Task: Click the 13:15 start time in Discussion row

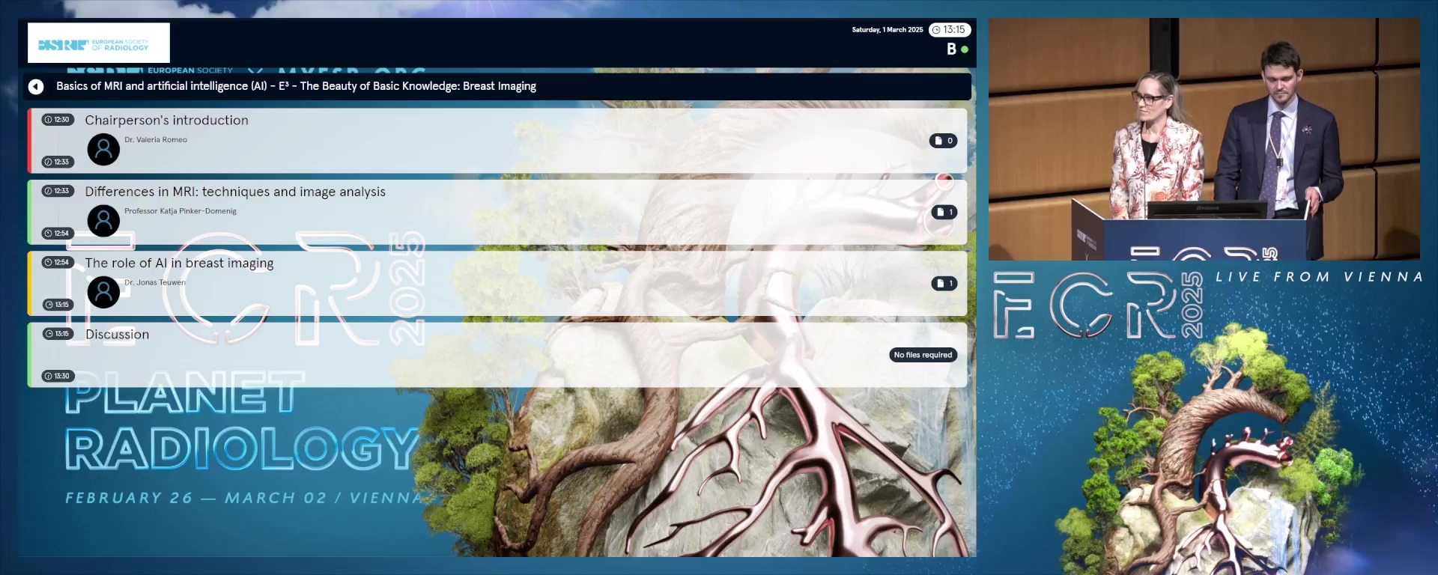Action: click(58, 334)
